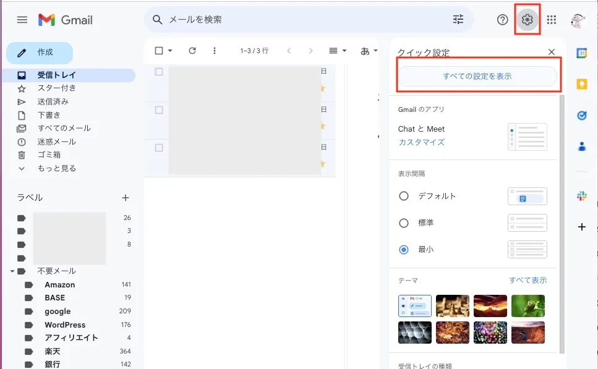Open the main menu hamburger icon
Viewport: 598px width, 369px height.
pyautogui.click(x=22, y=19)
